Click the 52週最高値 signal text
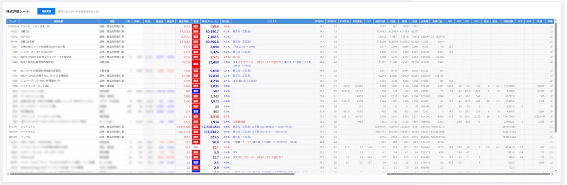 click(239, 121)
